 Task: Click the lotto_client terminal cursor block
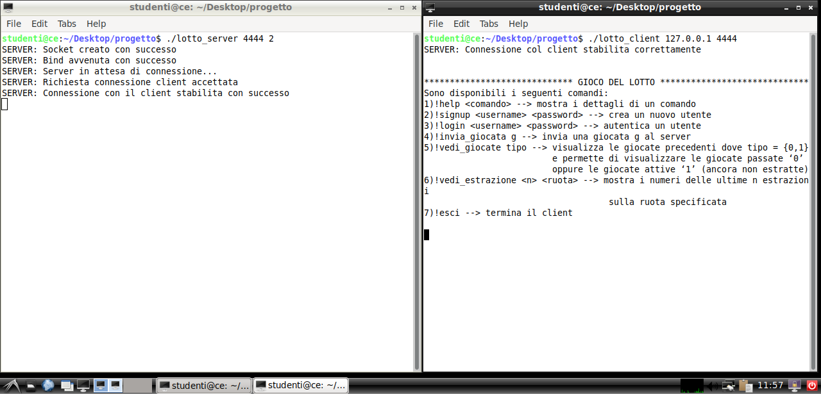427,234
